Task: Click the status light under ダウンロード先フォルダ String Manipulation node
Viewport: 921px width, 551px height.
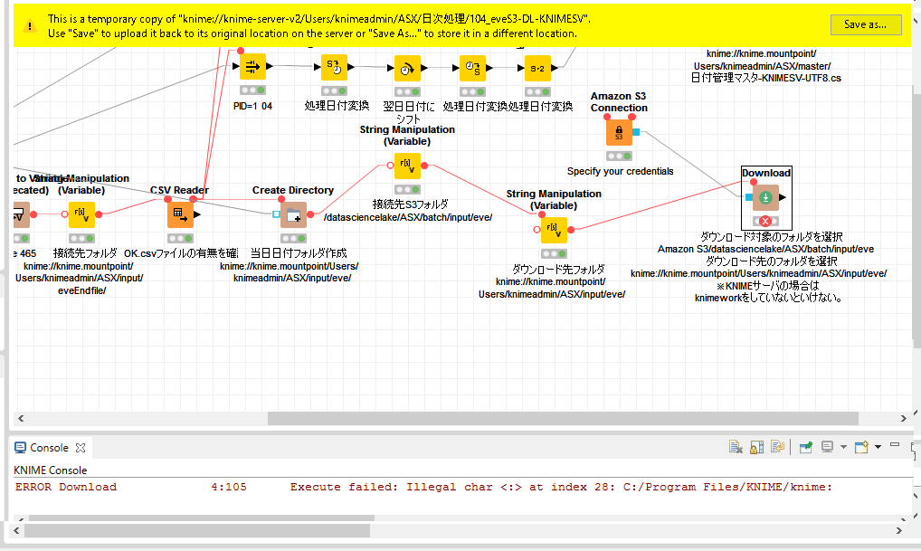Action: click(554, 253)
